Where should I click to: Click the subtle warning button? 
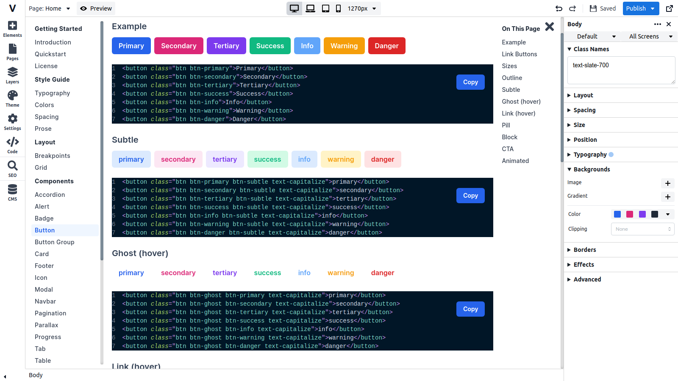341,159
